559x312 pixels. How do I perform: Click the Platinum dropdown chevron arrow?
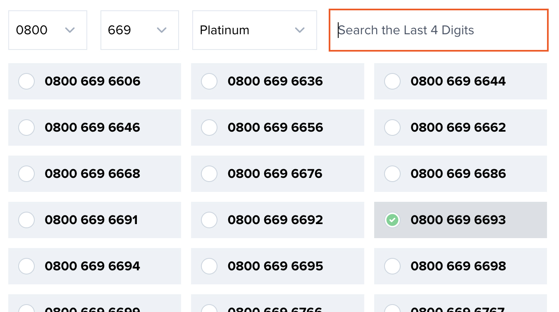tap(299, 30)
